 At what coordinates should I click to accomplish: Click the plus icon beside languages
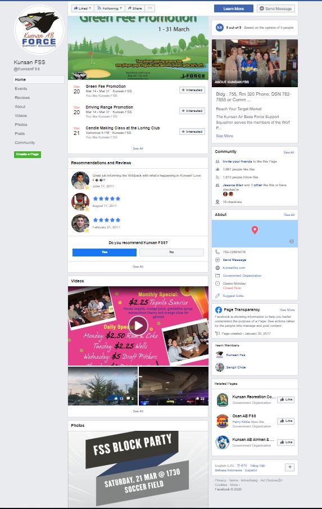click(289, 467)
